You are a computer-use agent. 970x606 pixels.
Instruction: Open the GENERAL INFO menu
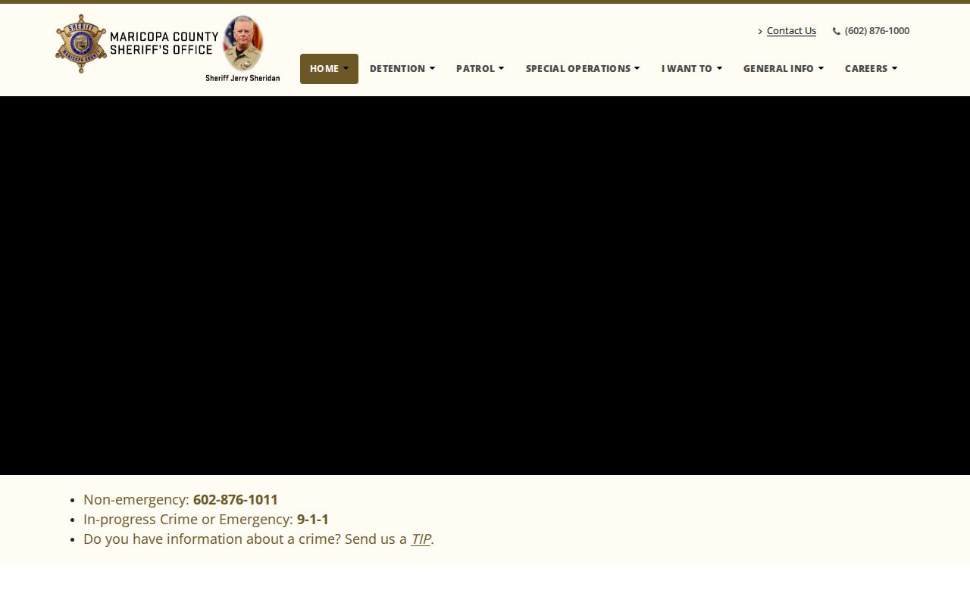(x=783, y=69)
